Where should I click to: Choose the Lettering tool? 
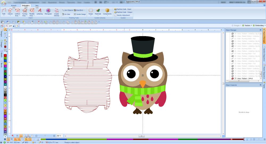tap(40, 11)
